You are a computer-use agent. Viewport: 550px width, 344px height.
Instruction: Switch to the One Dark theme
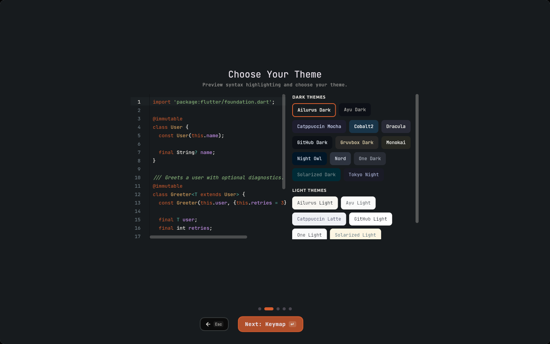click(370, 159)
